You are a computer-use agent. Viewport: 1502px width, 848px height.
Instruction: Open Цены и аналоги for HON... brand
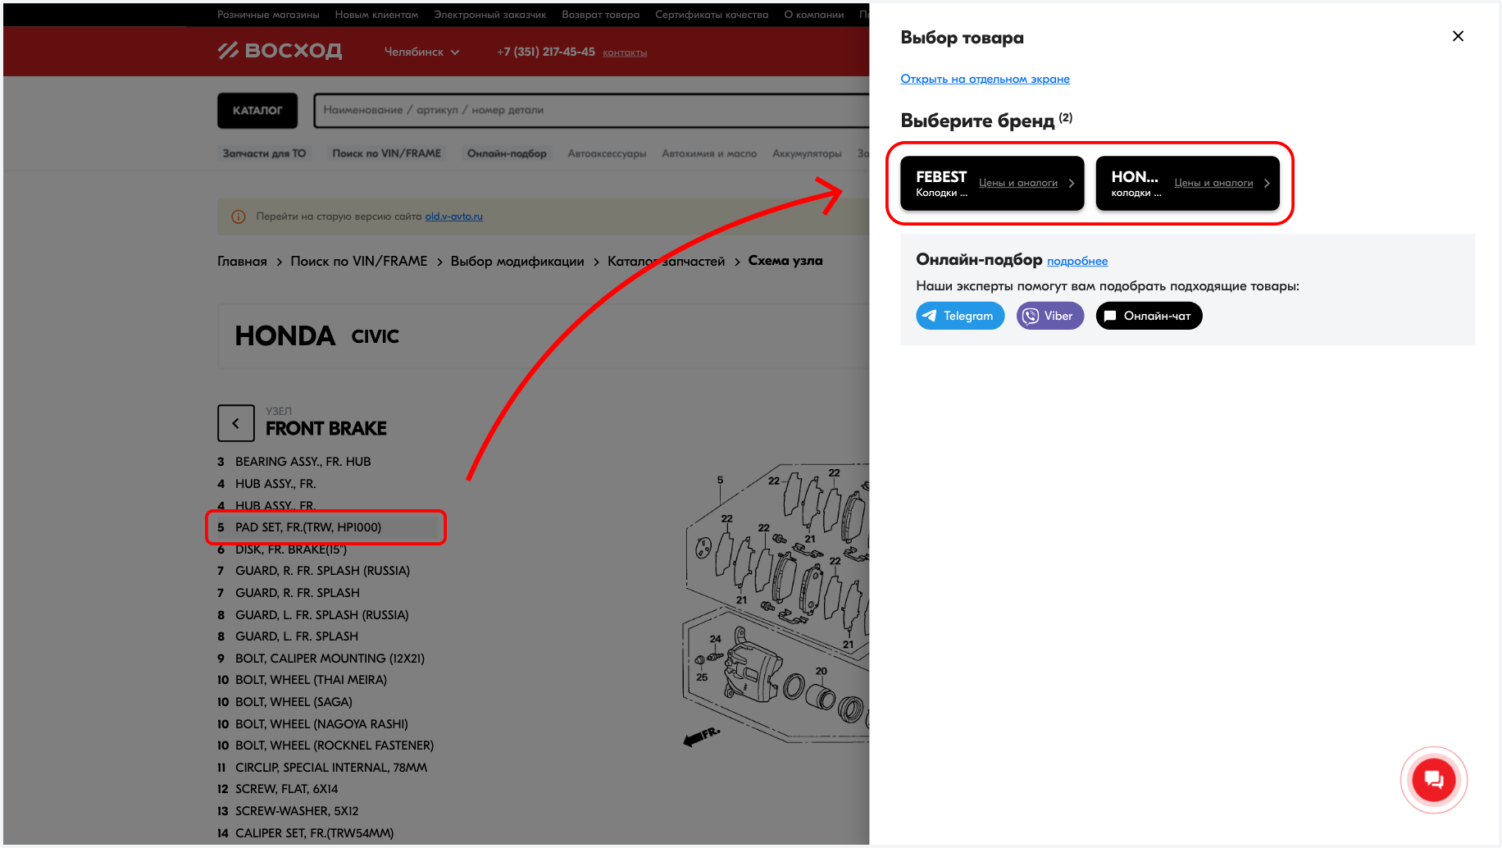tap(1213, 183)
